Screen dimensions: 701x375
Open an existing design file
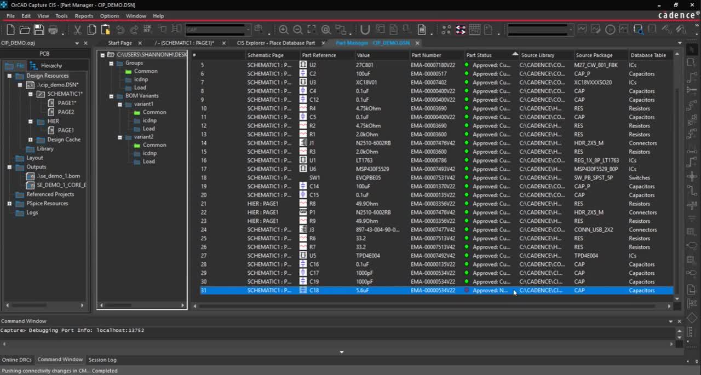(x=25, y=30)
